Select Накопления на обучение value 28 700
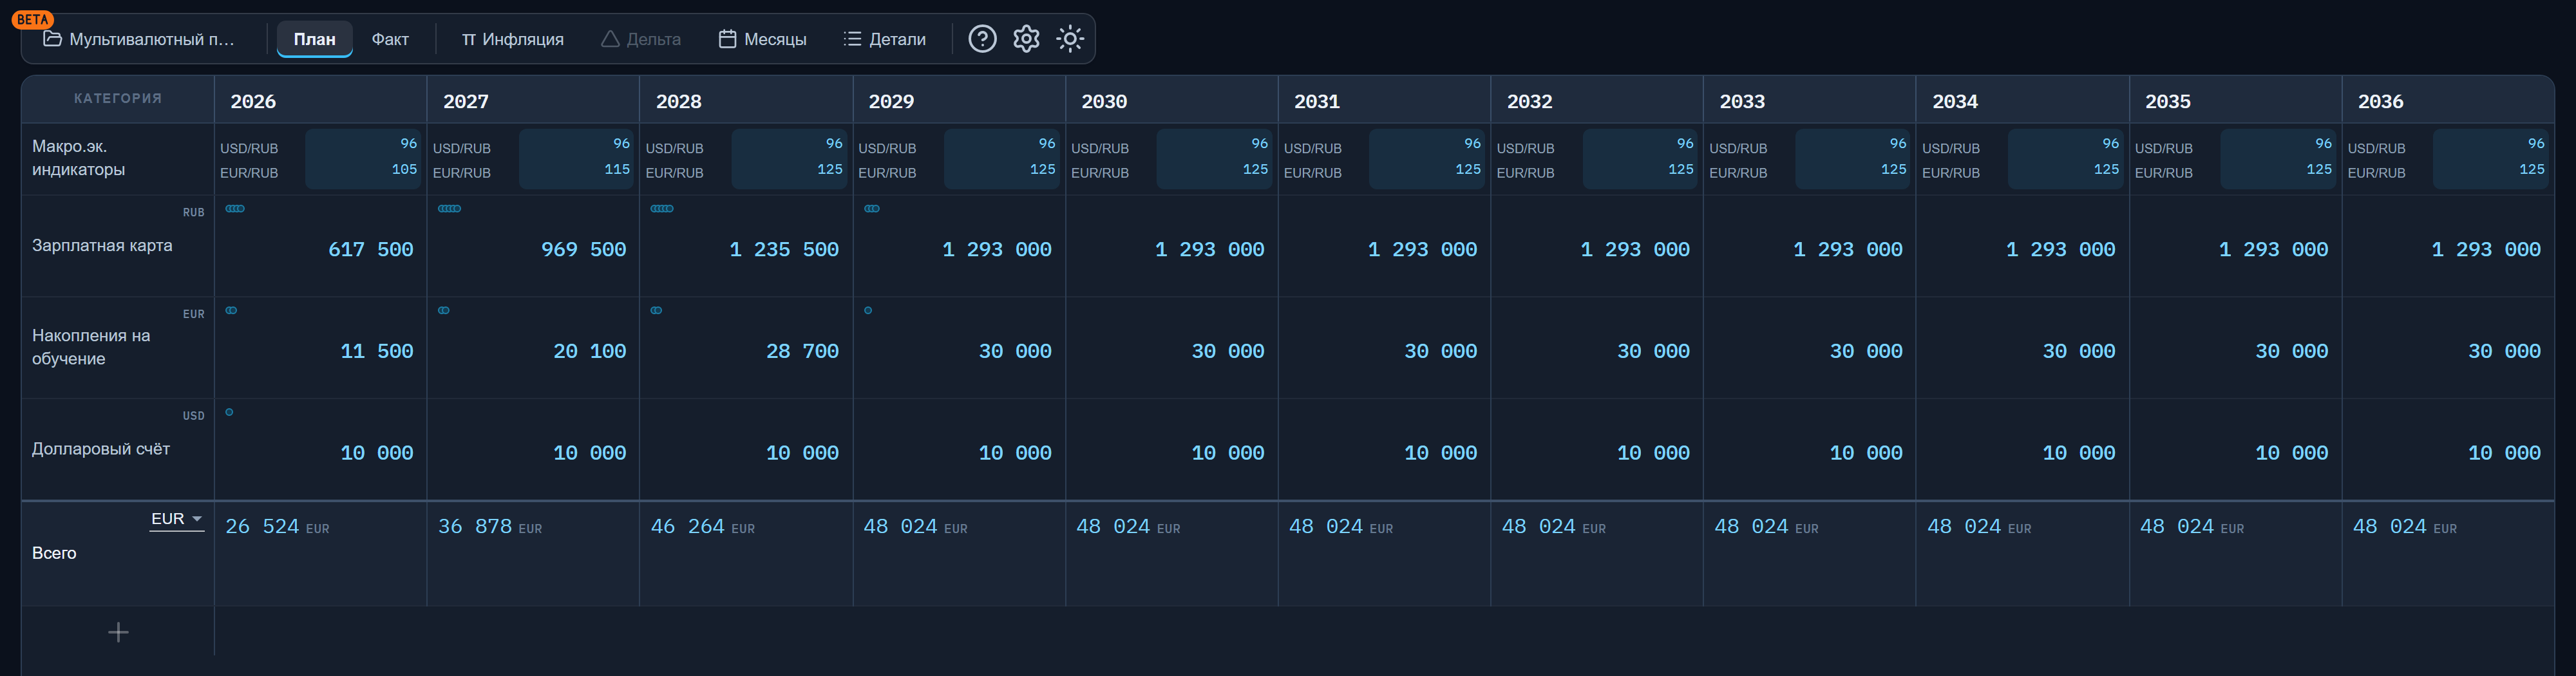This screenshot has width=2576, height=676. pyautogui.click(x=803, y=351)
